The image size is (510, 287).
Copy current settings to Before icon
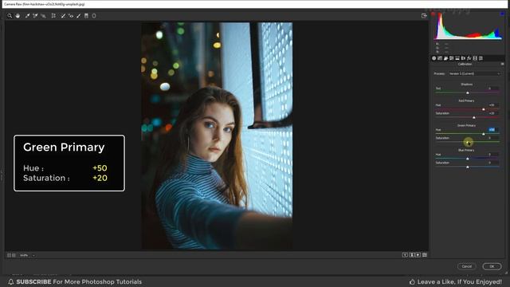[x=418, y=255]
